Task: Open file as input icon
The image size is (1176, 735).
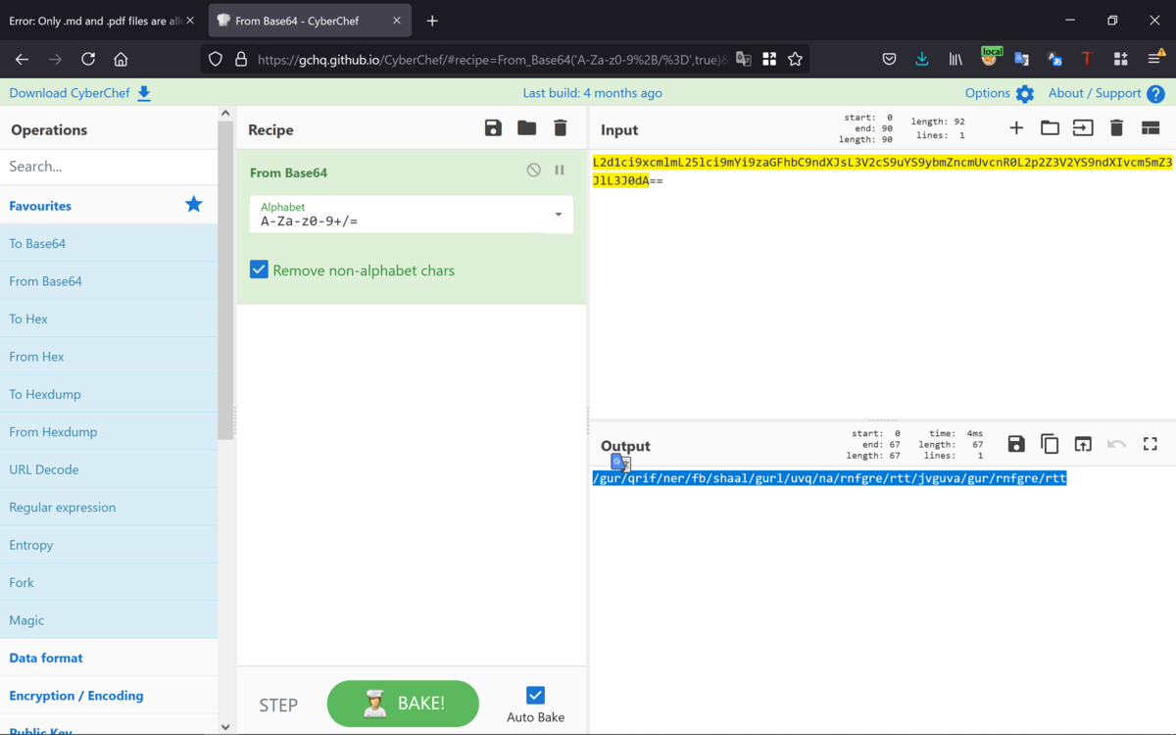Action: 1083,127
